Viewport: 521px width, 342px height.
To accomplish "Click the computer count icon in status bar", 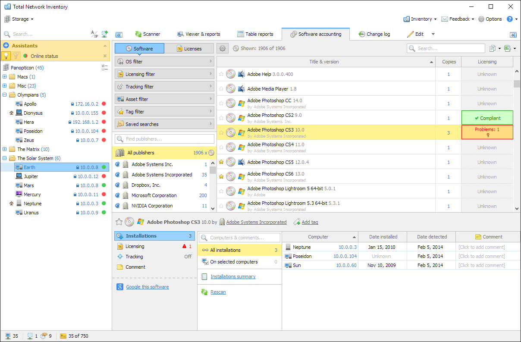I will pos(8,336).
